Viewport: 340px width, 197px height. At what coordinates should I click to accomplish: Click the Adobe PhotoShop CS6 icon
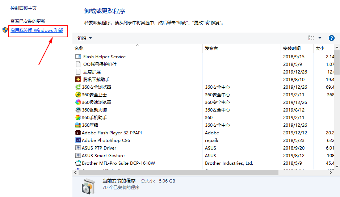click(78, 140)
